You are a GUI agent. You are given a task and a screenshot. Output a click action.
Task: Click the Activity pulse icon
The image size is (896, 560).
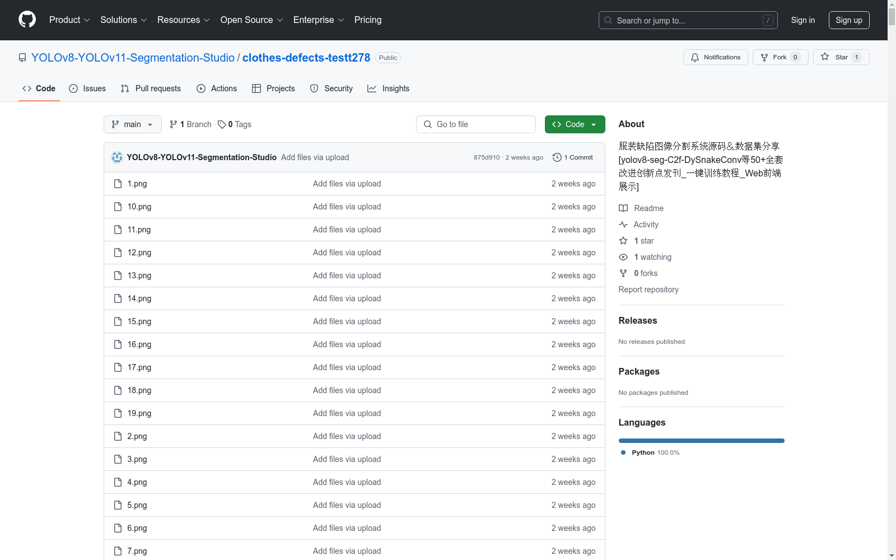point(623,225)
